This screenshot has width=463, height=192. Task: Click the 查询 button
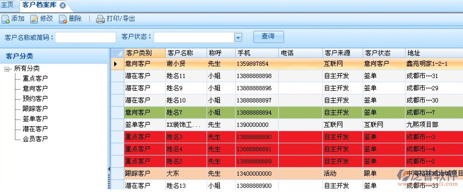(x=268, y=37)
